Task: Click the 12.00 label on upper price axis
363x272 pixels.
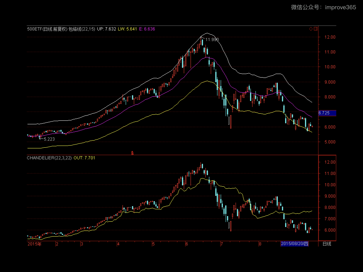Action: (x=330, y=37)
